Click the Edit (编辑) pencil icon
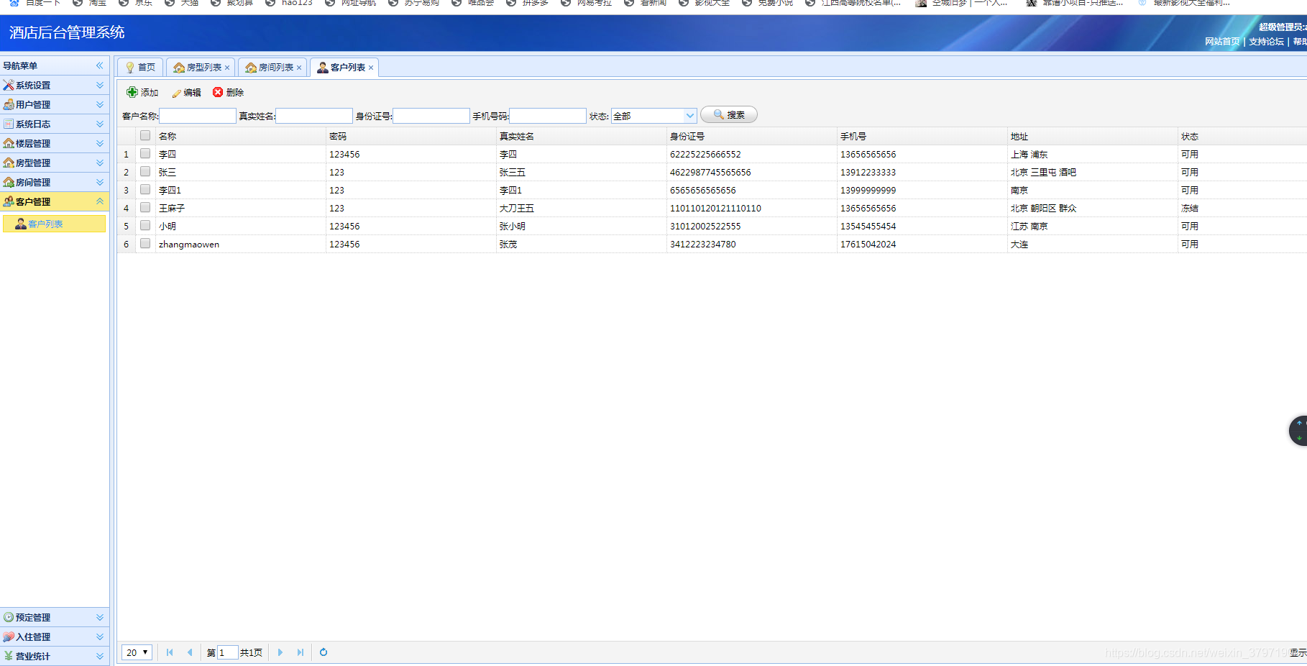Screen dimensions: 1307x666 (x=176, y=93)
